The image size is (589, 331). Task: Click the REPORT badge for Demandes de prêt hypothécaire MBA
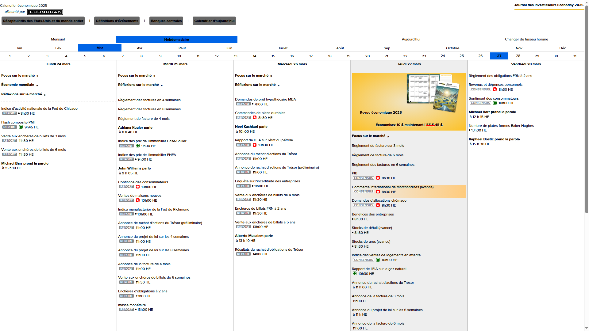click(243, 104)
